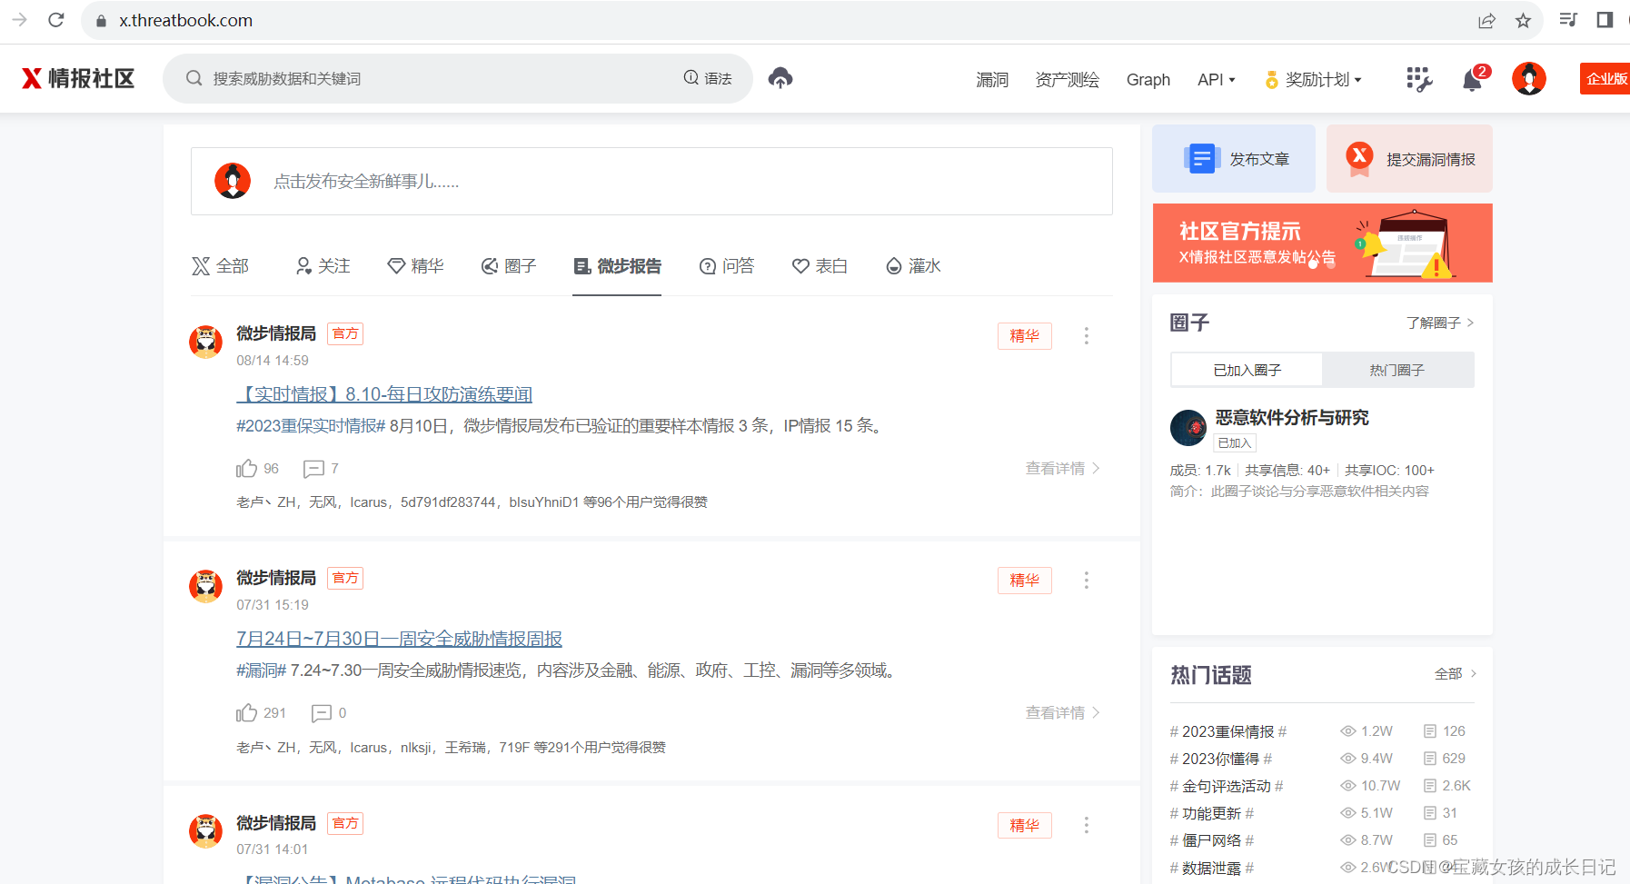Like the 8.10 每日攻防演练要闻 post
The image size is (1630, 884).
(x=245, y=468)
